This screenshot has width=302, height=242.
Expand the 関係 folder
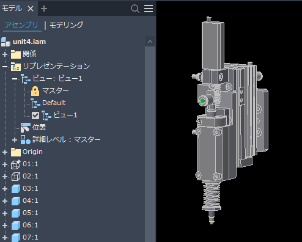pyautogui.click(x=5, y=54)
